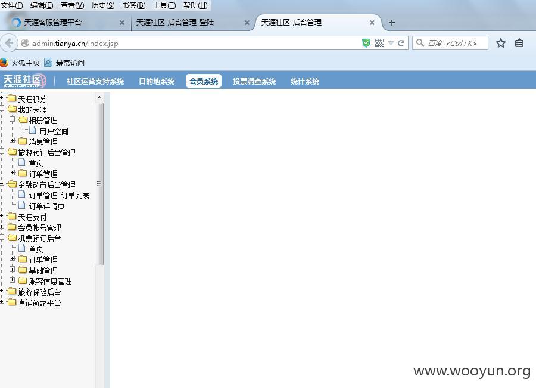Viewport: 536px width, 388px height.
Task: Open 目的地系统 section
Action: [157, 82]
